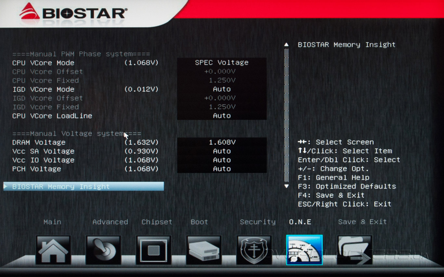
Task: Click the CPU VCore Fixed 1.250V field
Action: (x=222, y=80)
